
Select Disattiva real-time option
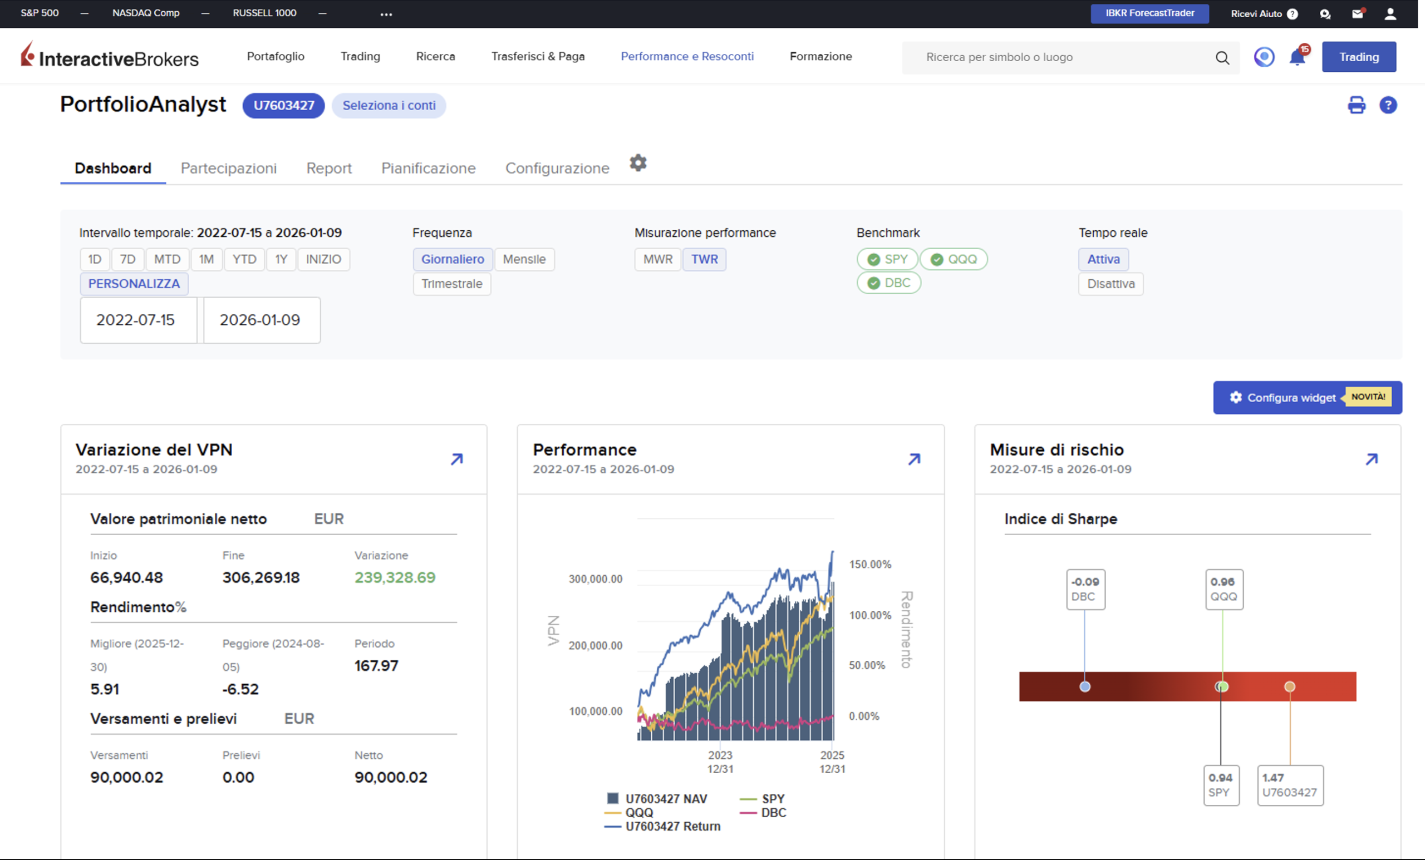[1110, 284]
